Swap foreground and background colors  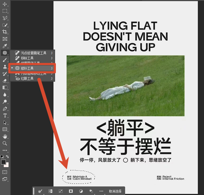[x=7, y=156]
